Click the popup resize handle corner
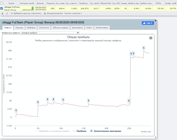 coord(155,137)
